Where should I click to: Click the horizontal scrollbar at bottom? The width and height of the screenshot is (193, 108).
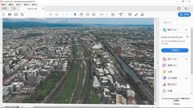click(x=86, y=107)
